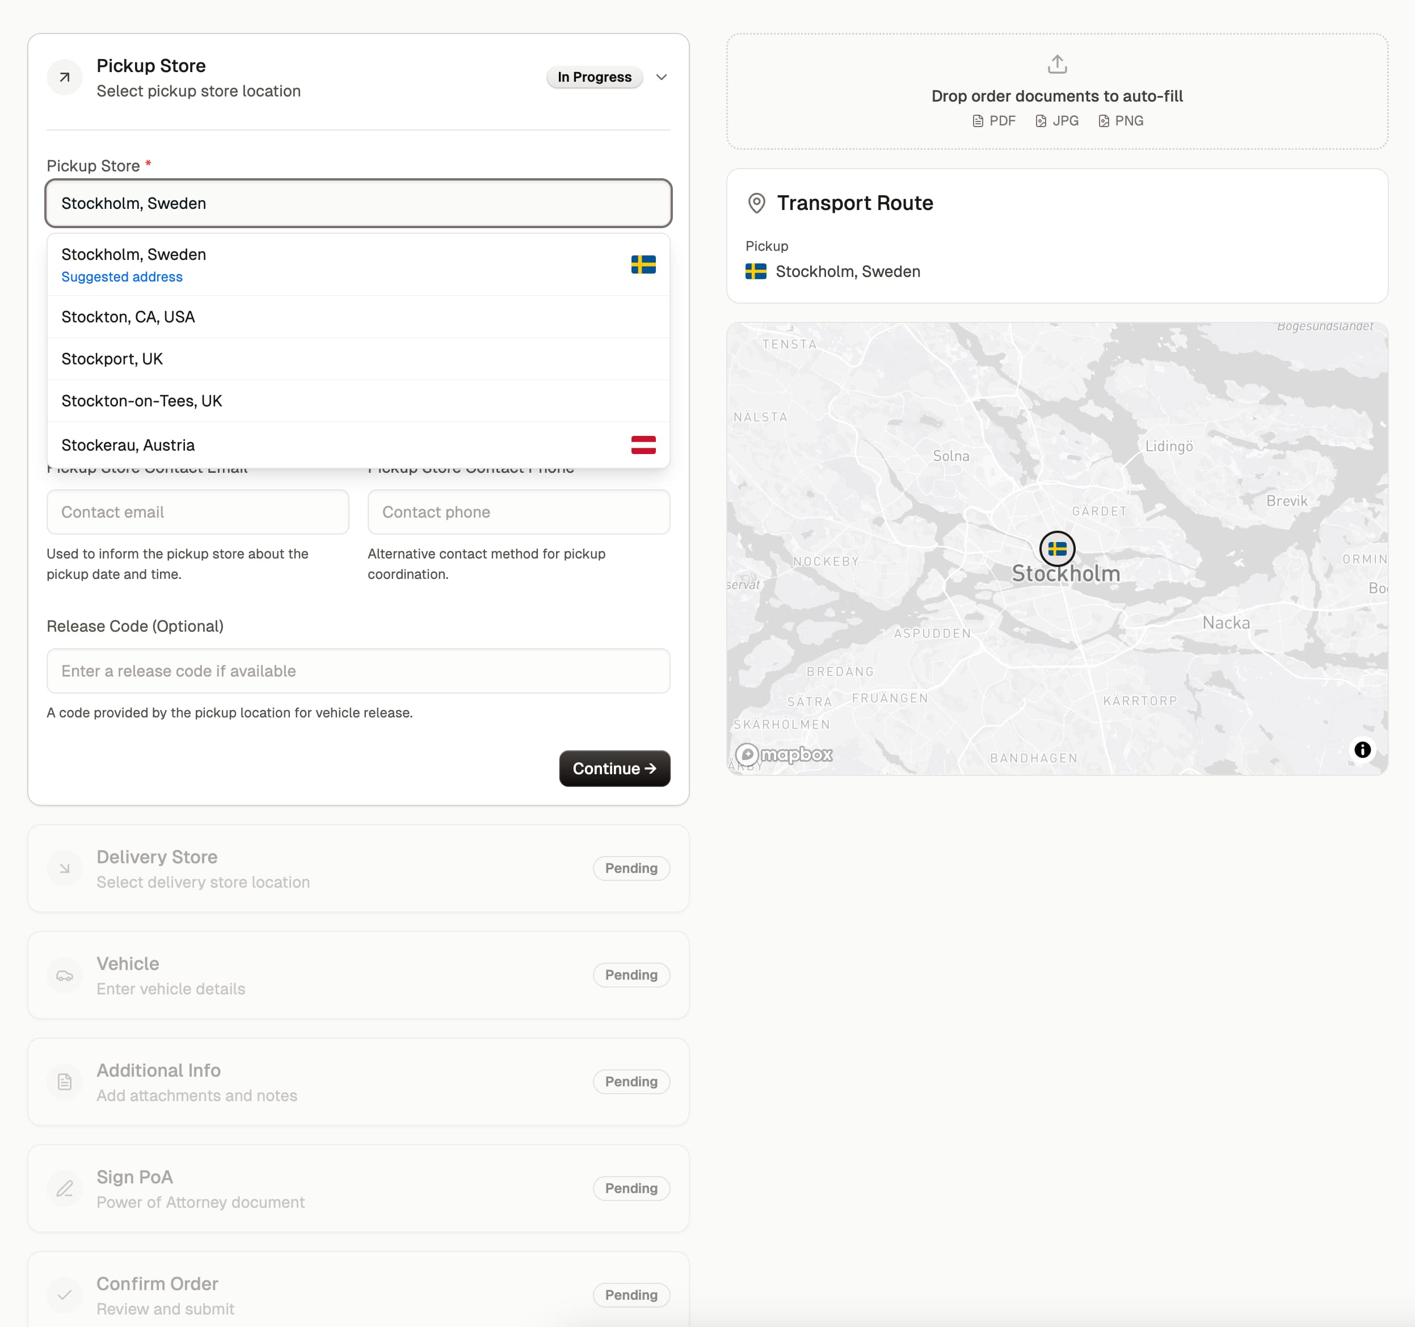Focus the Pickup Store search field
The width and height of the screenshot is (1415, 1327).
[358, 204]
